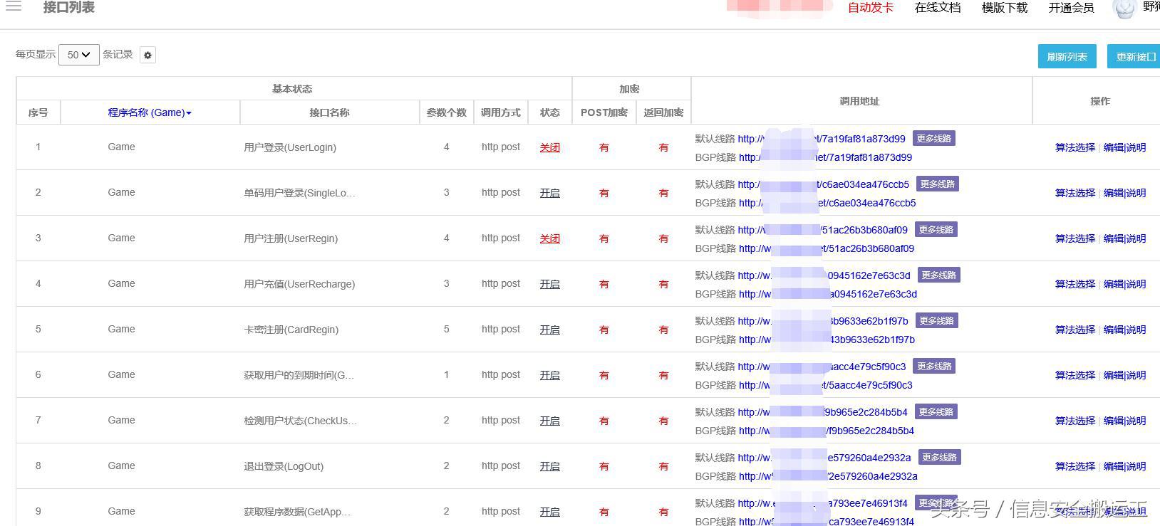The image size is (1160, 526).
Task: Toggle the 开启 status of SingleLogin row
Action: click(x=549, y=193)
